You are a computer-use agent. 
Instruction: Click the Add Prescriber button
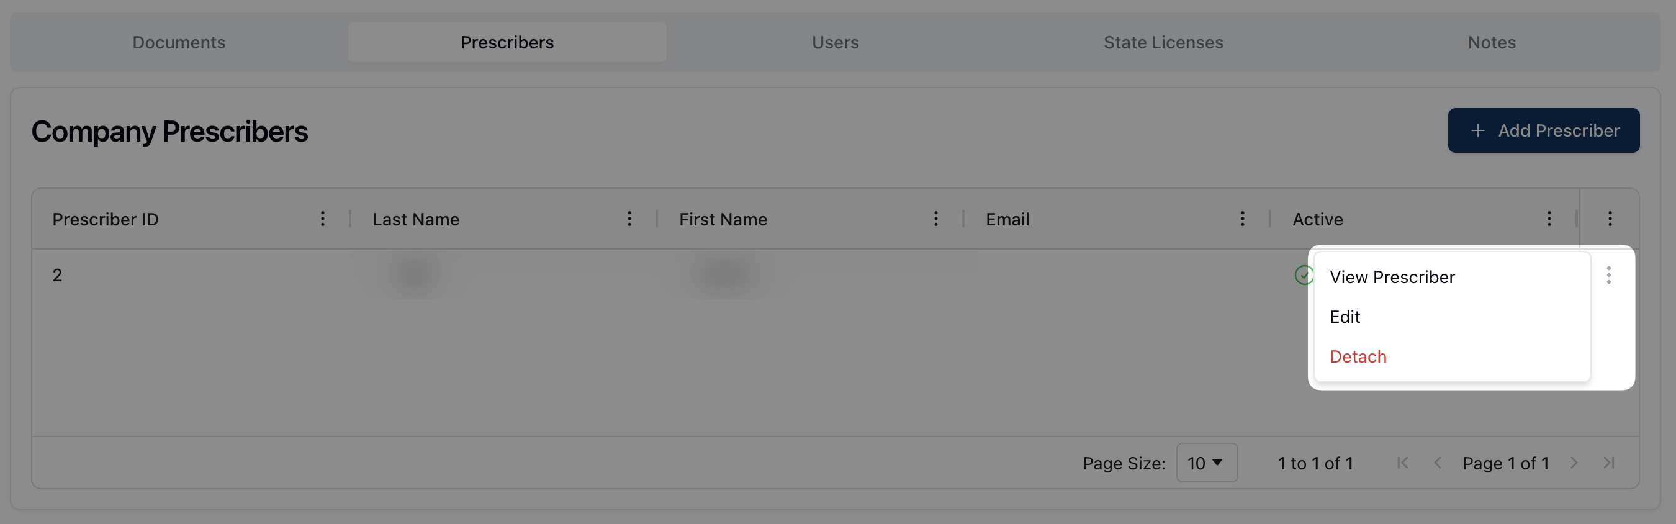[1543, 130]
